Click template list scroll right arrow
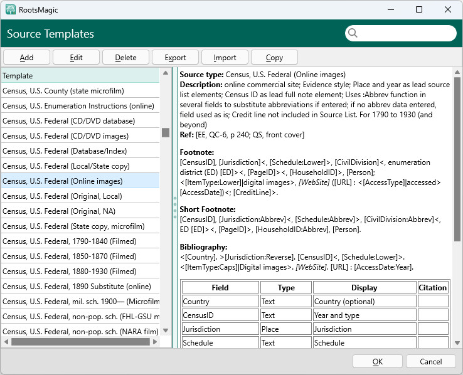This screenshot has height=375, width=463. point(155,342)
